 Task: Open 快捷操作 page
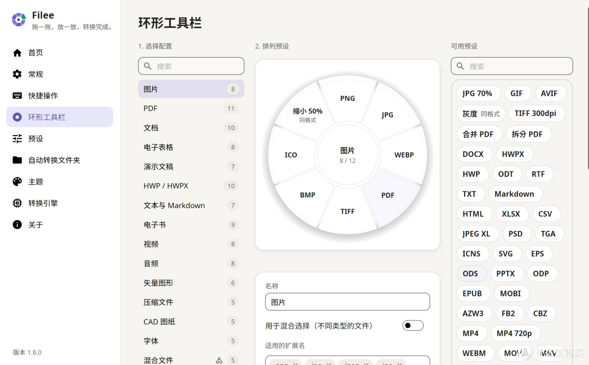(x=60, y=96)
